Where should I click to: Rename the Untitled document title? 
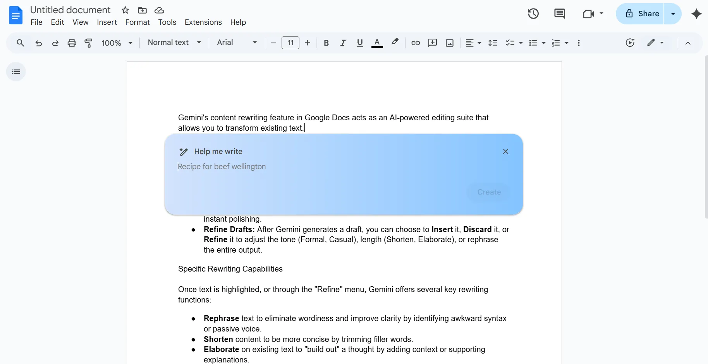click(x=70, y=10)
